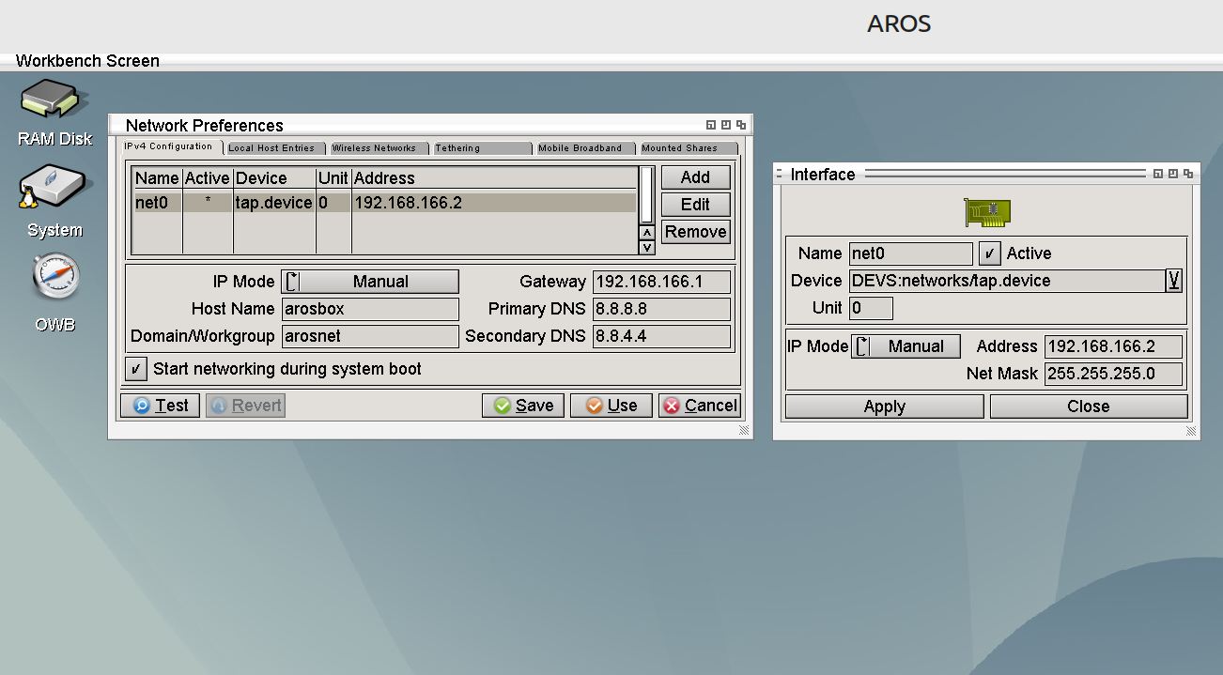Image resolution: width=1223 pixels, height=675 pixels.
Task: Click the Unit field in Interface window
Action: (871, 308)
